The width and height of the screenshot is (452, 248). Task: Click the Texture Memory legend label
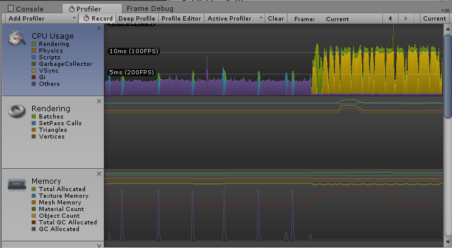click(64, 196)
